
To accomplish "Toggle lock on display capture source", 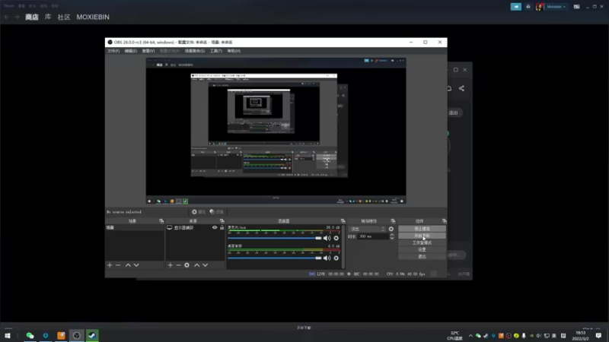I will coord(222,227).
